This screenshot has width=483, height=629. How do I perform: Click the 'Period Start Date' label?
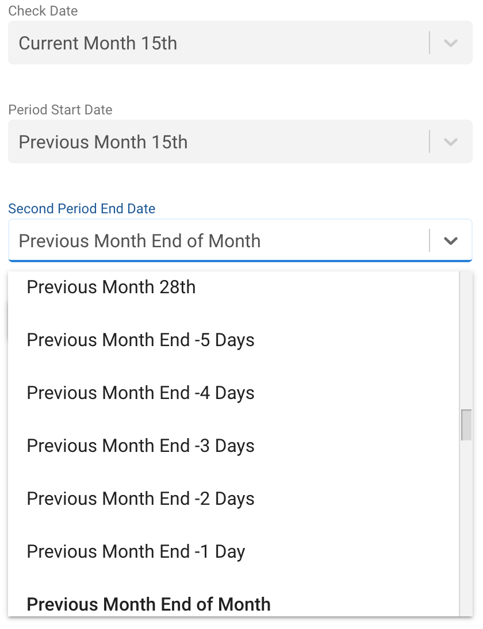pos(60,110)
